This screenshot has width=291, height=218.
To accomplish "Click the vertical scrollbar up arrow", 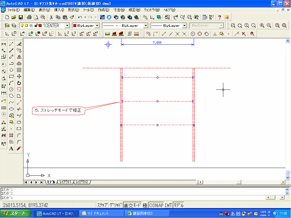I will coord(288,41).
